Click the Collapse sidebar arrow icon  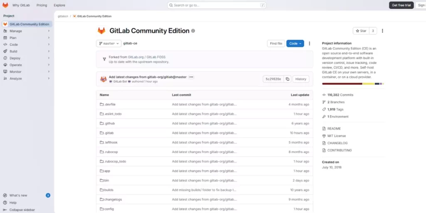tap(5, 210)
